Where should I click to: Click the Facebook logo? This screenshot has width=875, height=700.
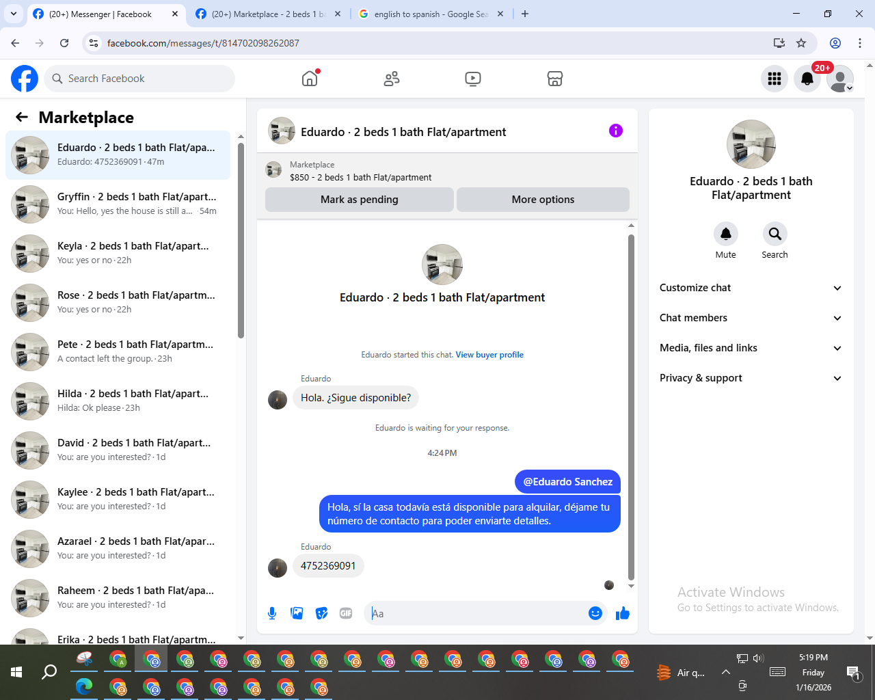25,79
